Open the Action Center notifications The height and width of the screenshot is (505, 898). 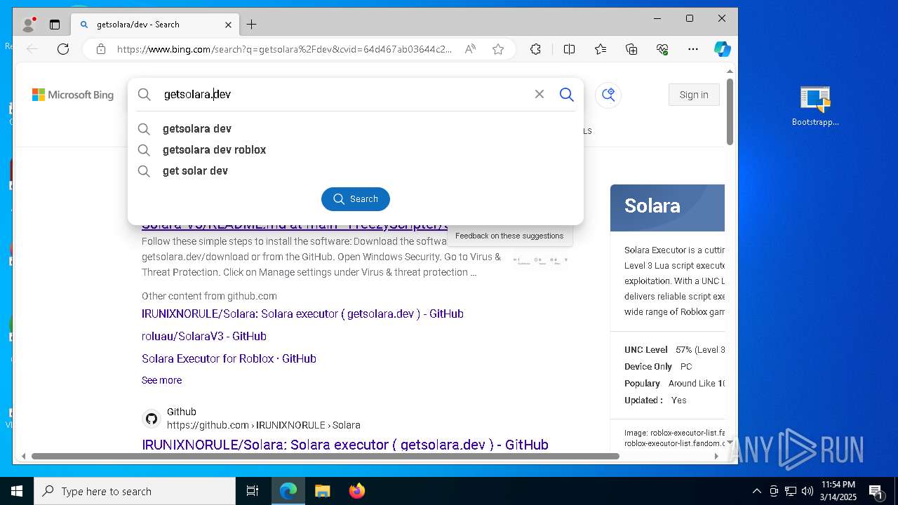point(876,491)
